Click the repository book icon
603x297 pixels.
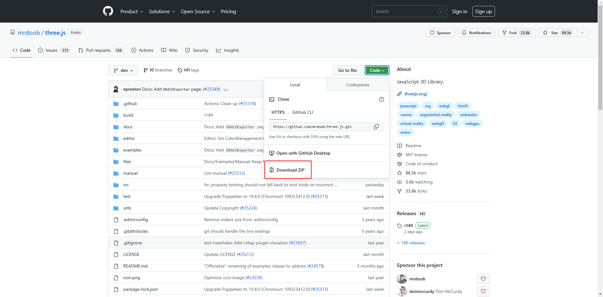coord(13,32)
